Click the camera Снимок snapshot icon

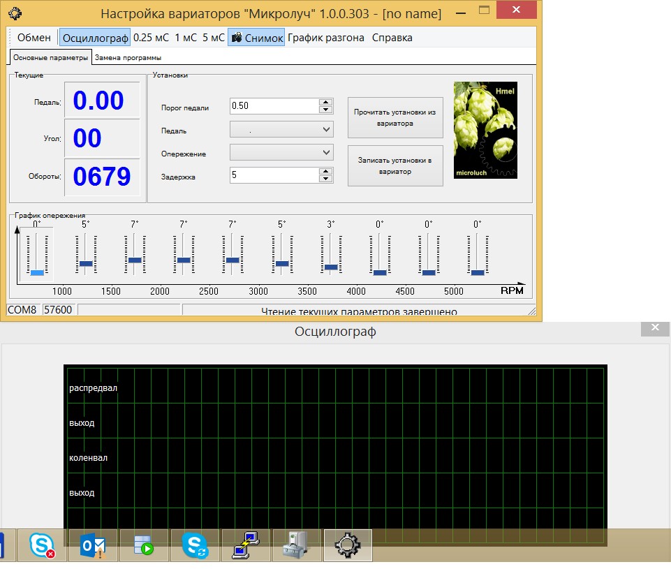237,38
